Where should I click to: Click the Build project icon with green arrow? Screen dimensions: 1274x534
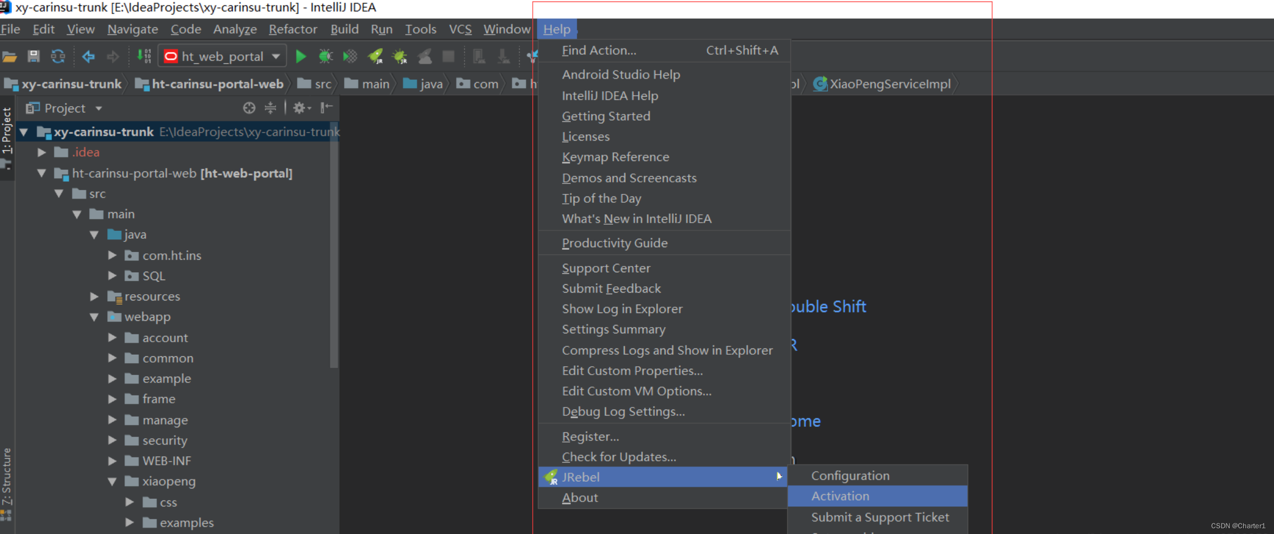(x=144, y=56)
